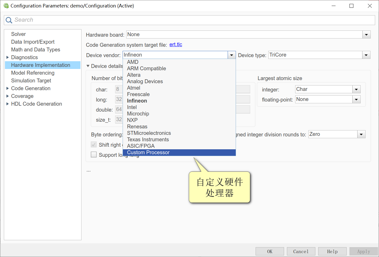Screen dimensions: 379x257
Task: Open the Hardware board dropdown
Action: click(366, 35)
